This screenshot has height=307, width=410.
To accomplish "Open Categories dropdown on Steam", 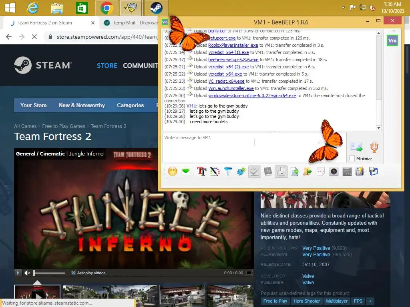I will [131, 105].
